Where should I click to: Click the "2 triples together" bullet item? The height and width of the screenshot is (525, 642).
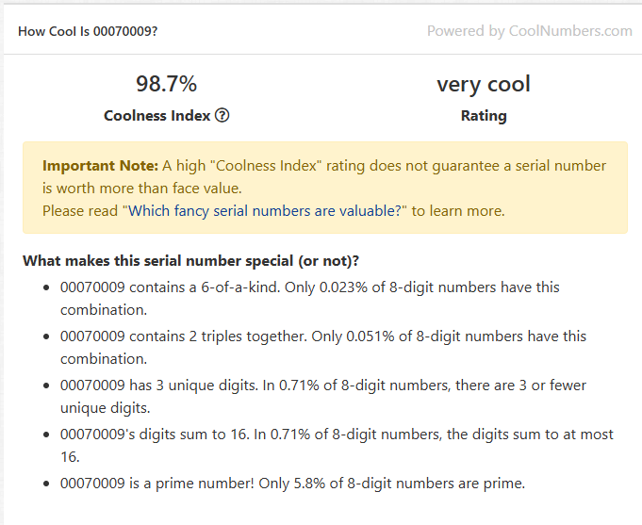[323, 348]
